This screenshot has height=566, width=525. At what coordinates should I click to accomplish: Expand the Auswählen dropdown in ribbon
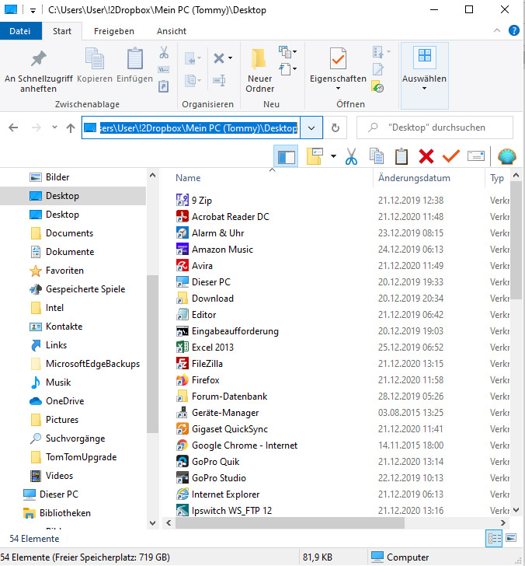coord(424,89)
